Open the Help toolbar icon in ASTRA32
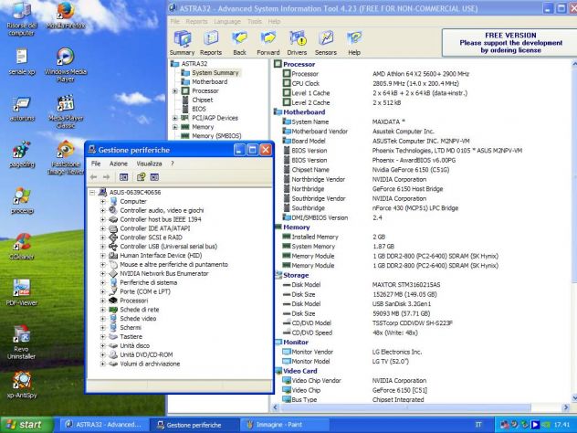577x433 pixels. 354,43
